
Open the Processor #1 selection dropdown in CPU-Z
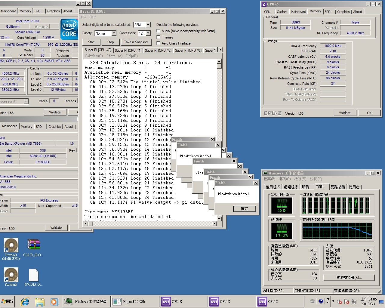[x=26, y=101]
